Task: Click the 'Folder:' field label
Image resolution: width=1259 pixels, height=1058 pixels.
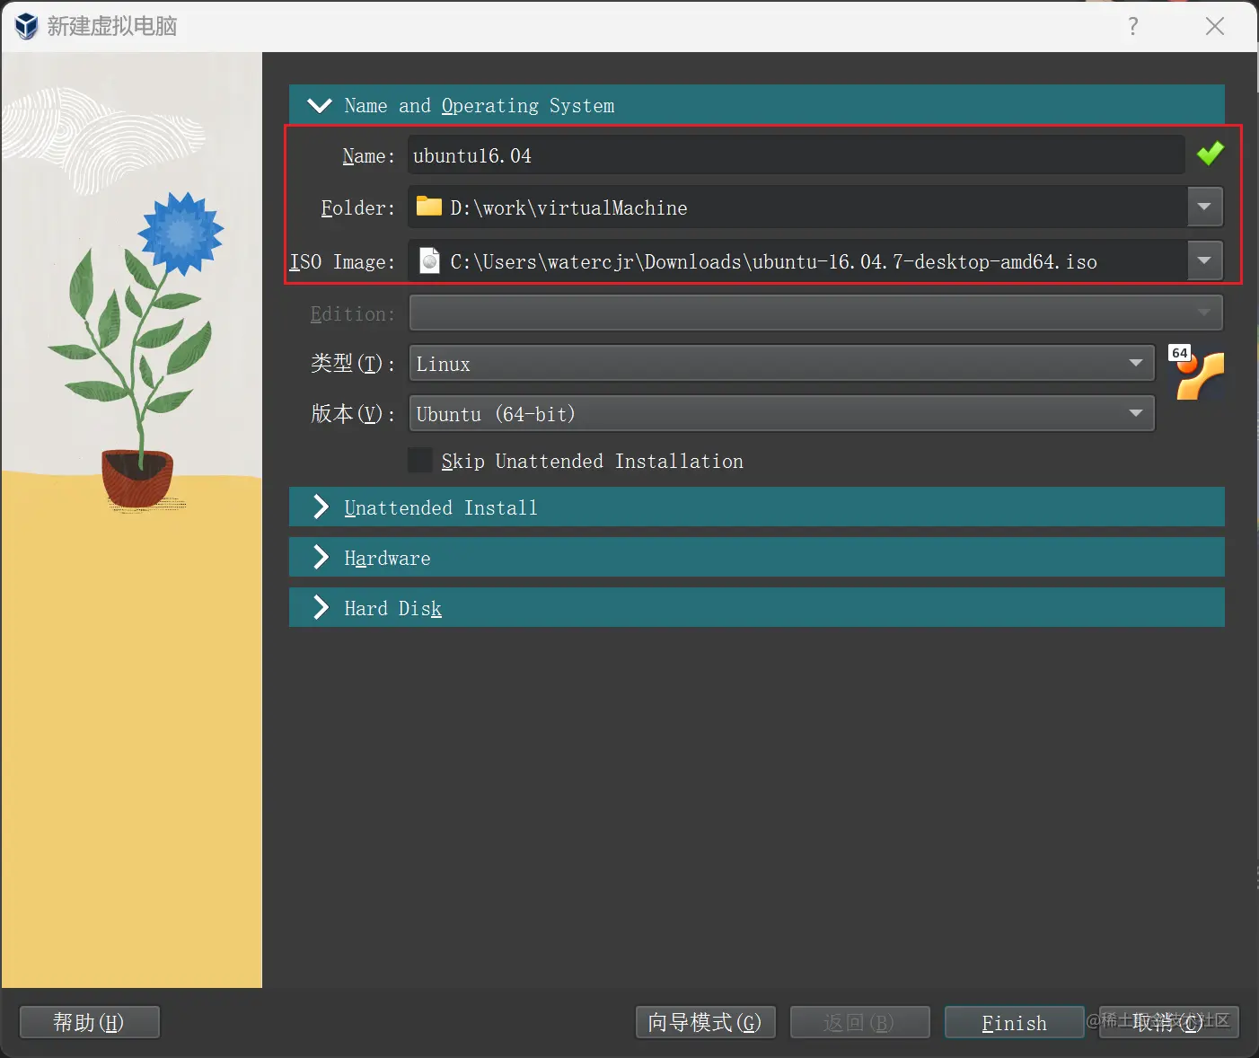Action: tap(357, 208)
